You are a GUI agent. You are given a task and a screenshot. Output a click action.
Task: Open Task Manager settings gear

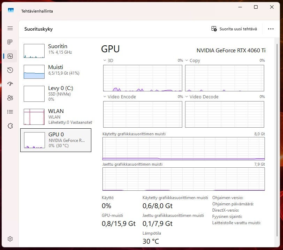click(x=10, y=239)
